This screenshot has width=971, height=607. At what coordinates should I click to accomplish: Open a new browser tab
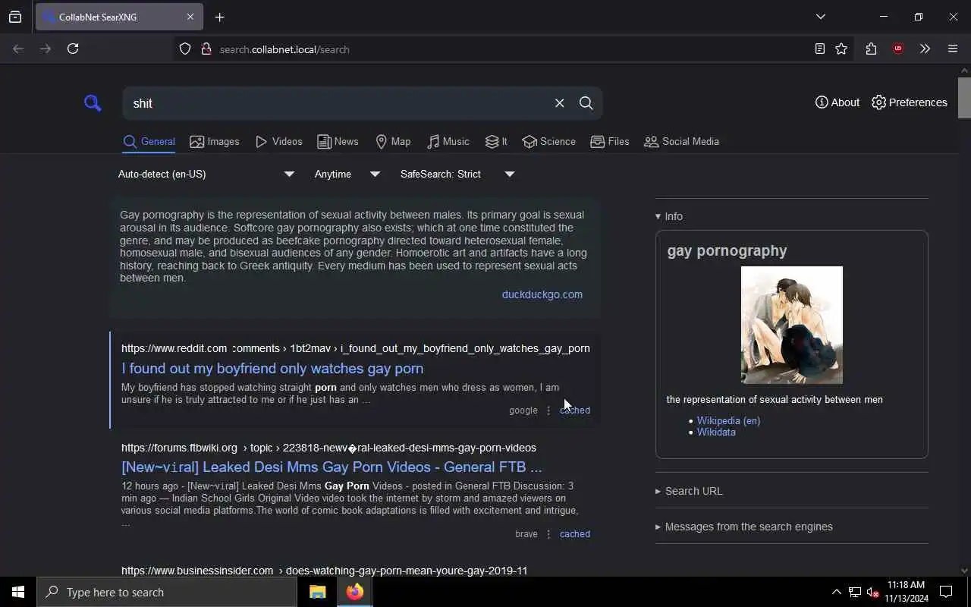(x=220, y=17)
